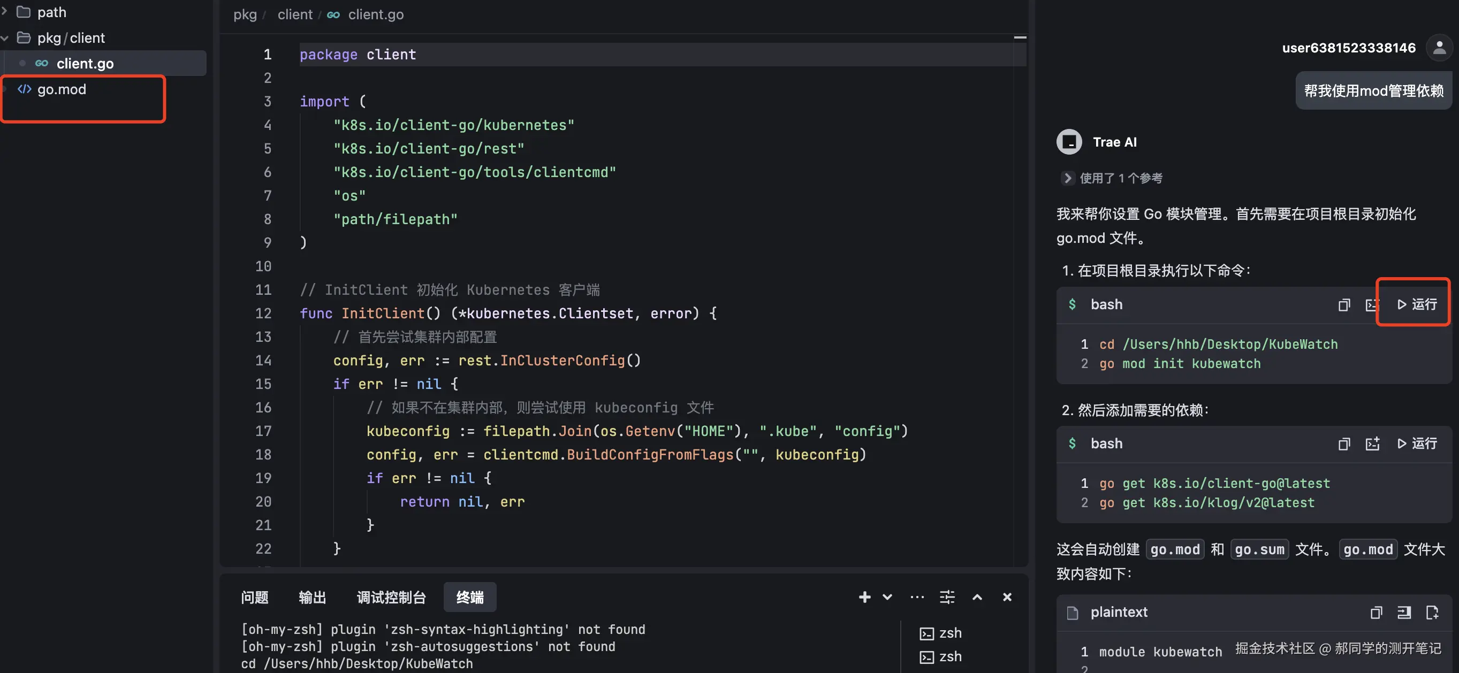This screenshot has height=673, width=1459.
Task: Switch to the 问题 (Problems) tab
Action: 254,597
